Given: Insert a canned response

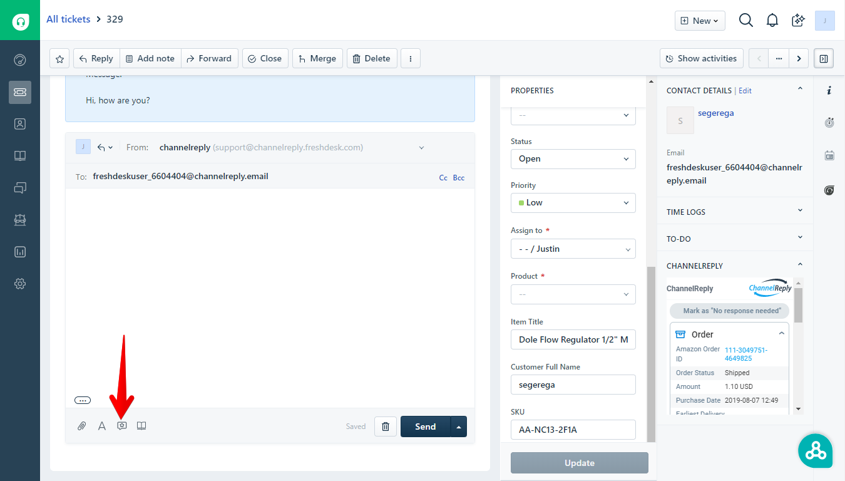Looking at the screenshot, I should coord(122,426).
